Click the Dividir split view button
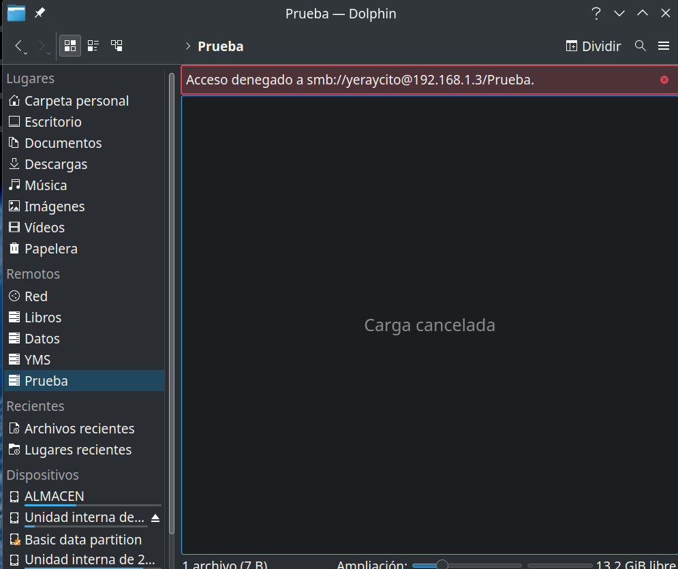The image size is (678, 569). 594,46
